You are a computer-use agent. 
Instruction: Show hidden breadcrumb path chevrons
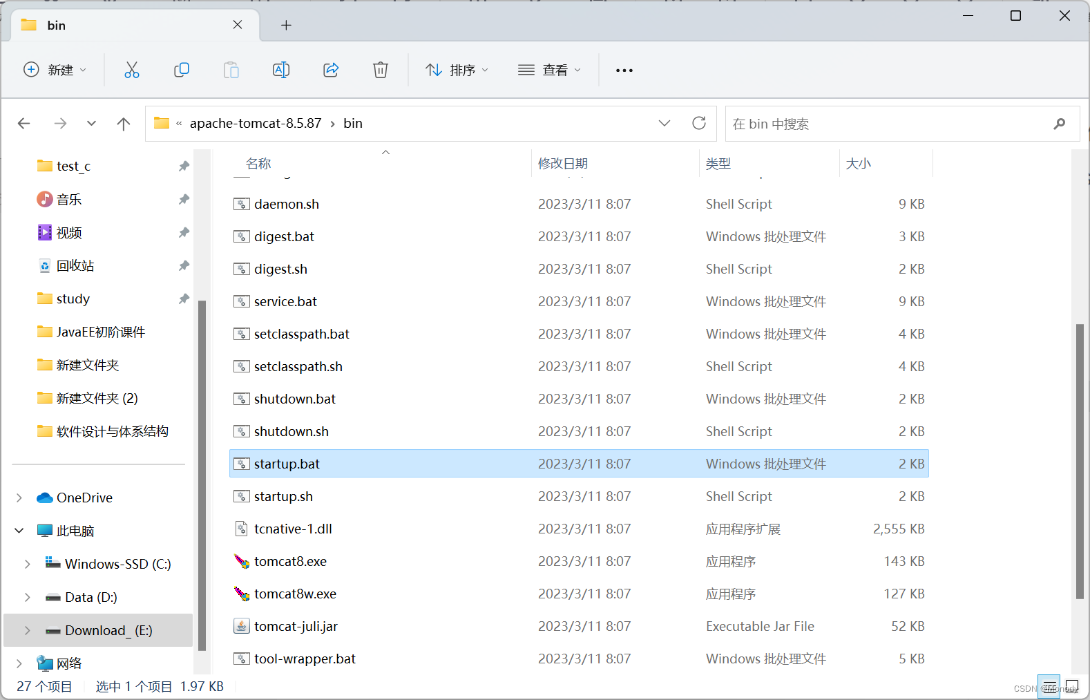point(179,124)
